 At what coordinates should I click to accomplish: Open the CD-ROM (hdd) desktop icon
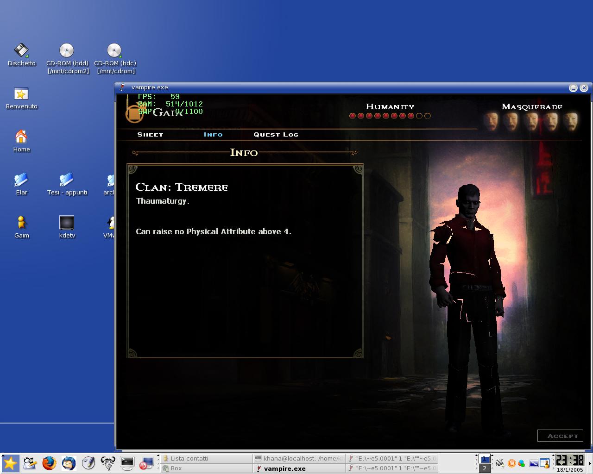pyautogui.click(x=67, y=58)
